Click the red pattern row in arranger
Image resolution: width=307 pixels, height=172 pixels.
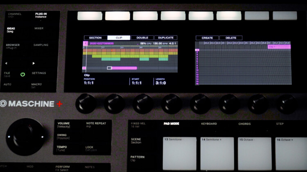[x=130, y=50]
